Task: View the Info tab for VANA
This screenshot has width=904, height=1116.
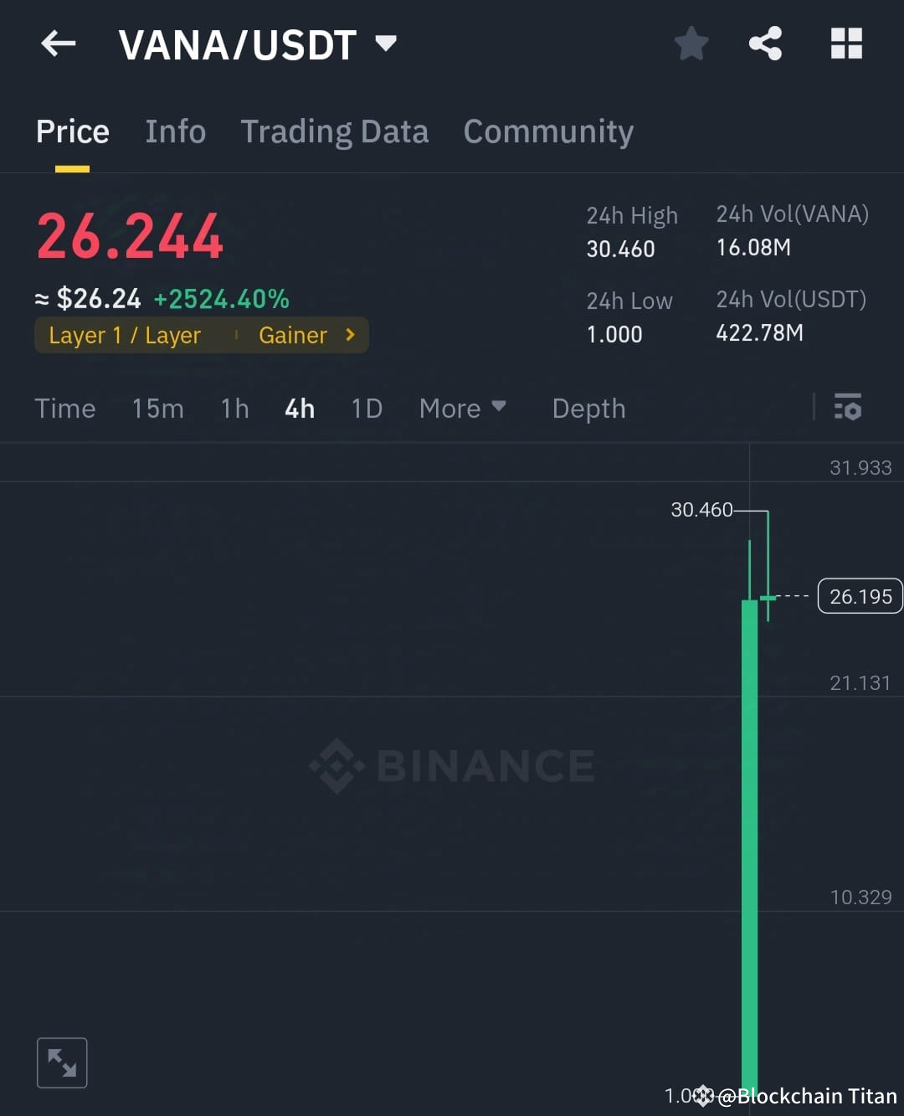Action: click(x=176, y=131)
